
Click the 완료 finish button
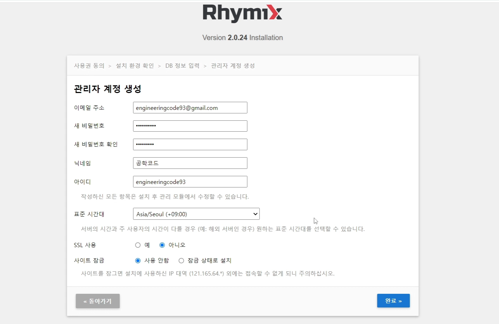point(393,300)
